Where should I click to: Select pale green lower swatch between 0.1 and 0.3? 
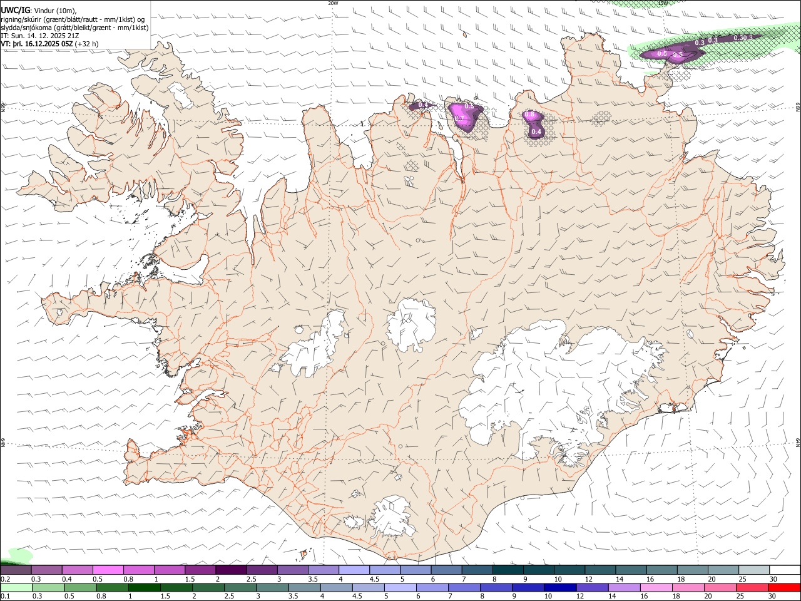(16, 587)
